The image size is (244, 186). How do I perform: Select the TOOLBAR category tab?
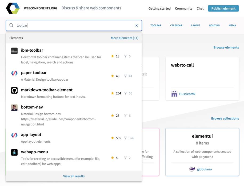(156, 25)
